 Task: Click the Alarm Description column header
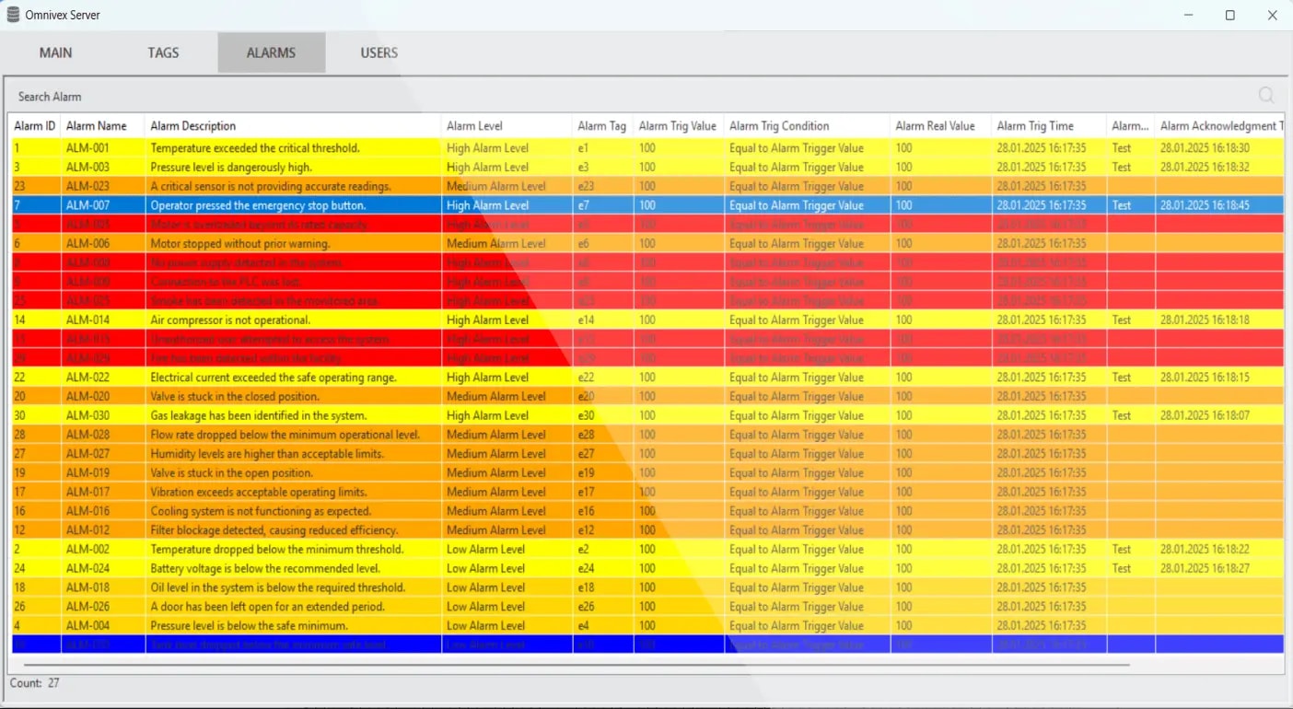tap(193, 126)
